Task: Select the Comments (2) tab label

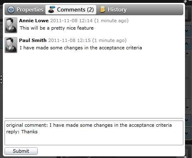Action: click(x=75, y=9)
